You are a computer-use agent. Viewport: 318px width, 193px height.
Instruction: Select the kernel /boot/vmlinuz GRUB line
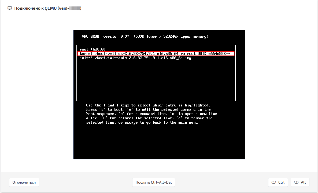(156, 54)
